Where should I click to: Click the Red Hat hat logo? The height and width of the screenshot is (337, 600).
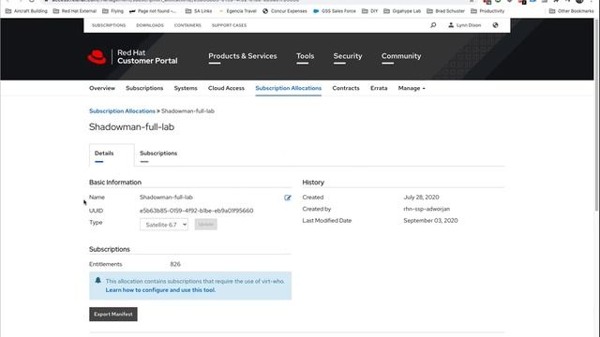pos(97,57)
